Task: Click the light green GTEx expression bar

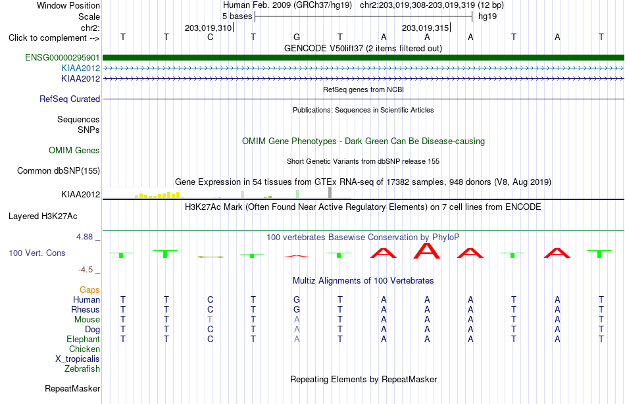Action: click(x=298, y=194)
